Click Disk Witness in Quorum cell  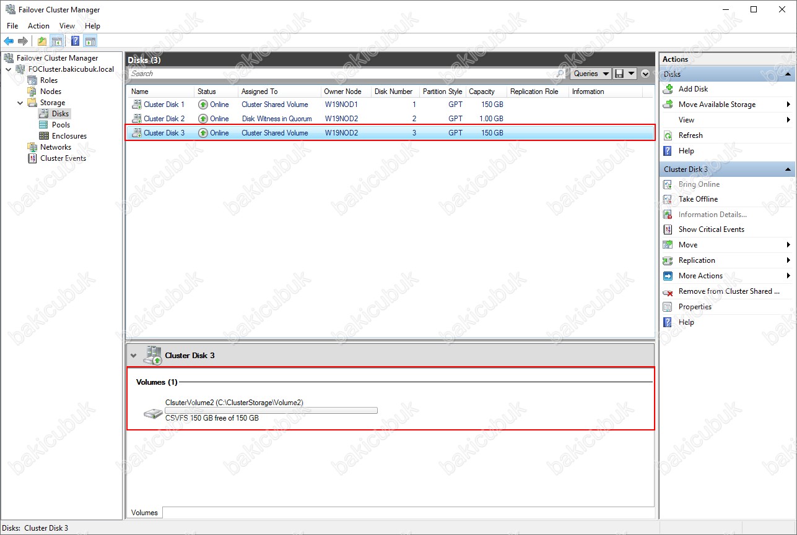[276, 119]
